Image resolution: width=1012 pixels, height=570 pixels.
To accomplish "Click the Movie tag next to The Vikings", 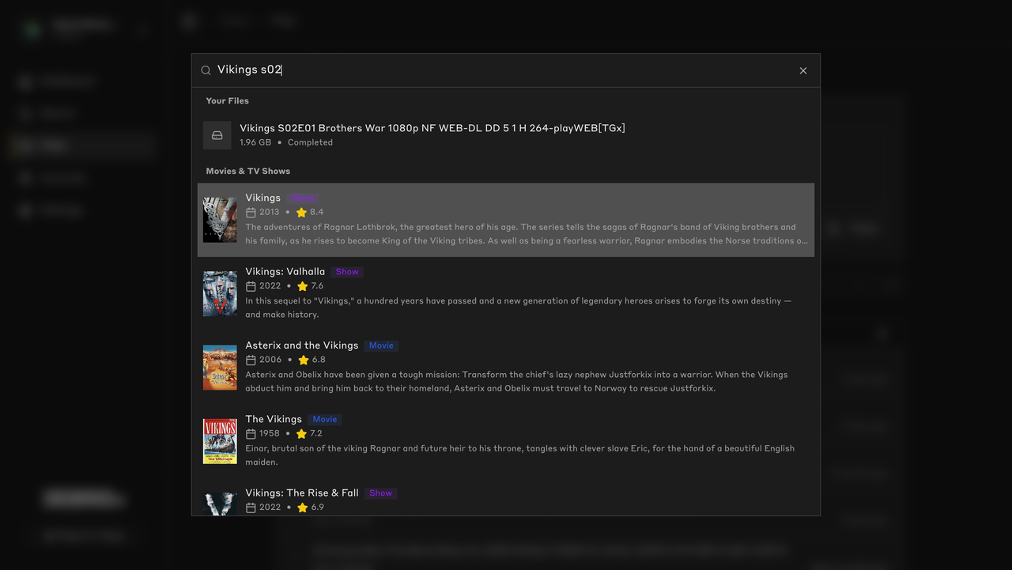I will 325,419.
